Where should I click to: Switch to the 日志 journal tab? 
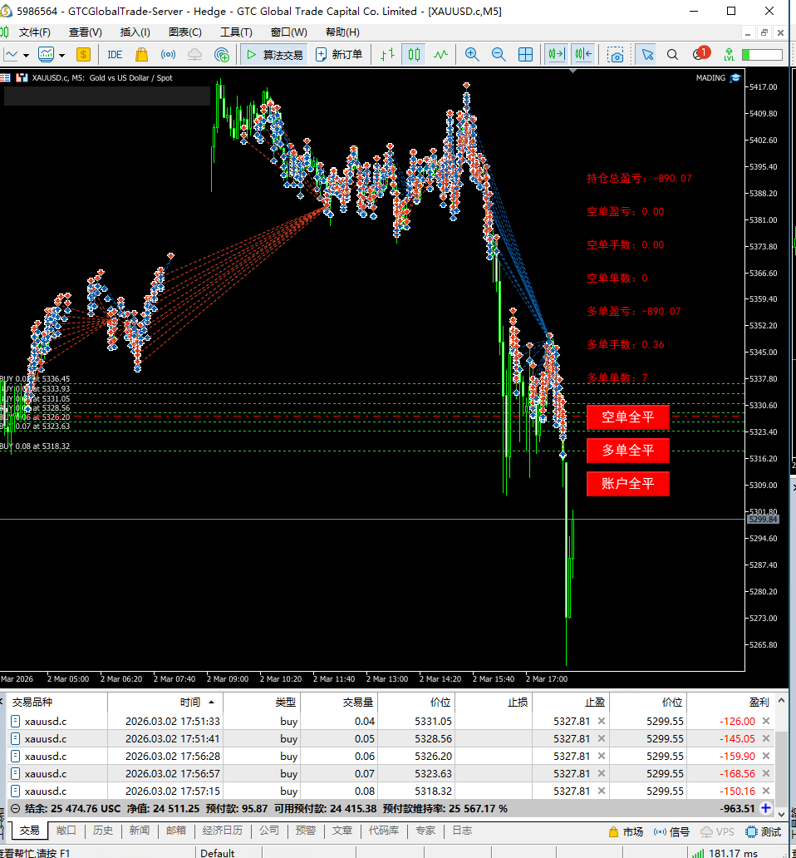(462, 831)
